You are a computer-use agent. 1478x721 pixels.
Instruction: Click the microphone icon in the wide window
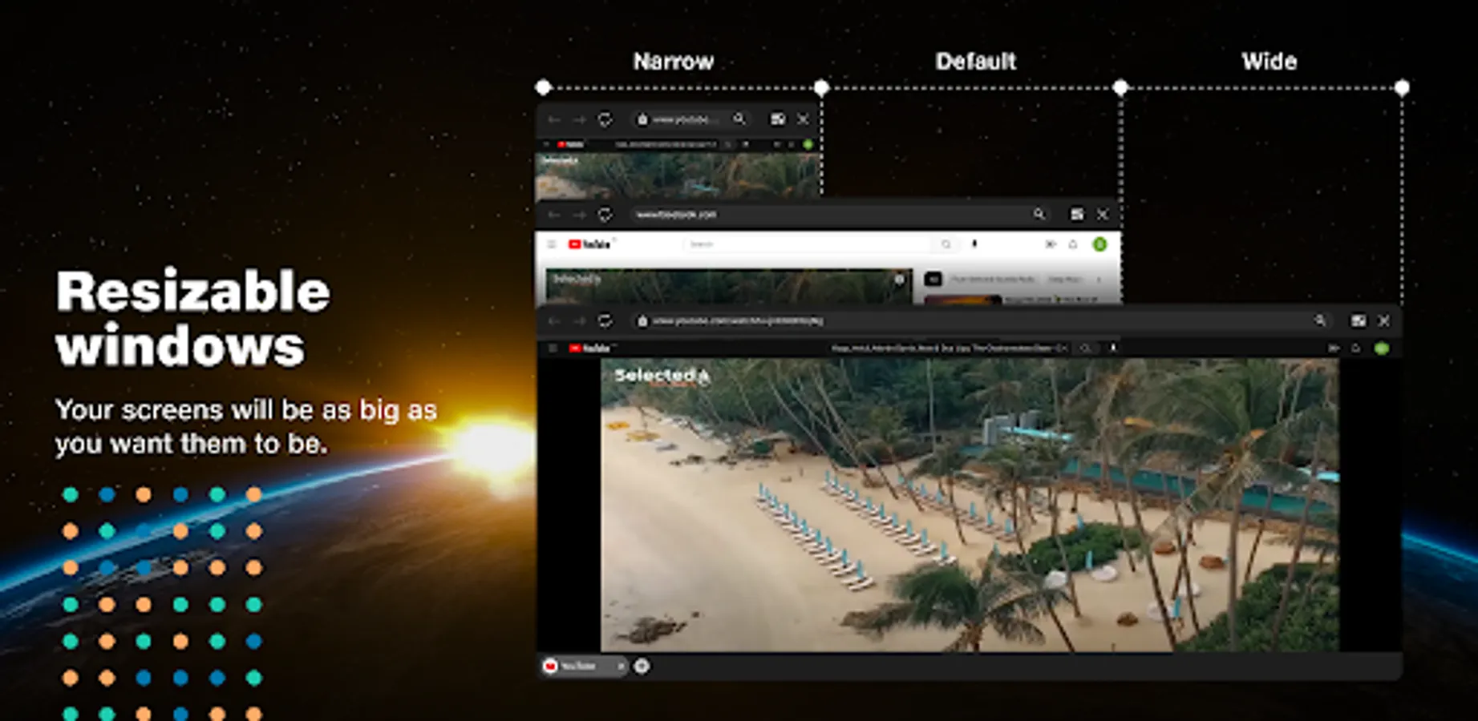(x=1113, y=348)
